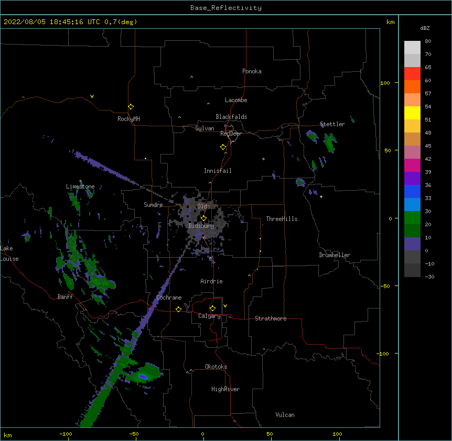The height and width of the screenshot is (441, 452).
Task: Click the white asterisk above the Limestone label
Action: click(x=80, y=181)
